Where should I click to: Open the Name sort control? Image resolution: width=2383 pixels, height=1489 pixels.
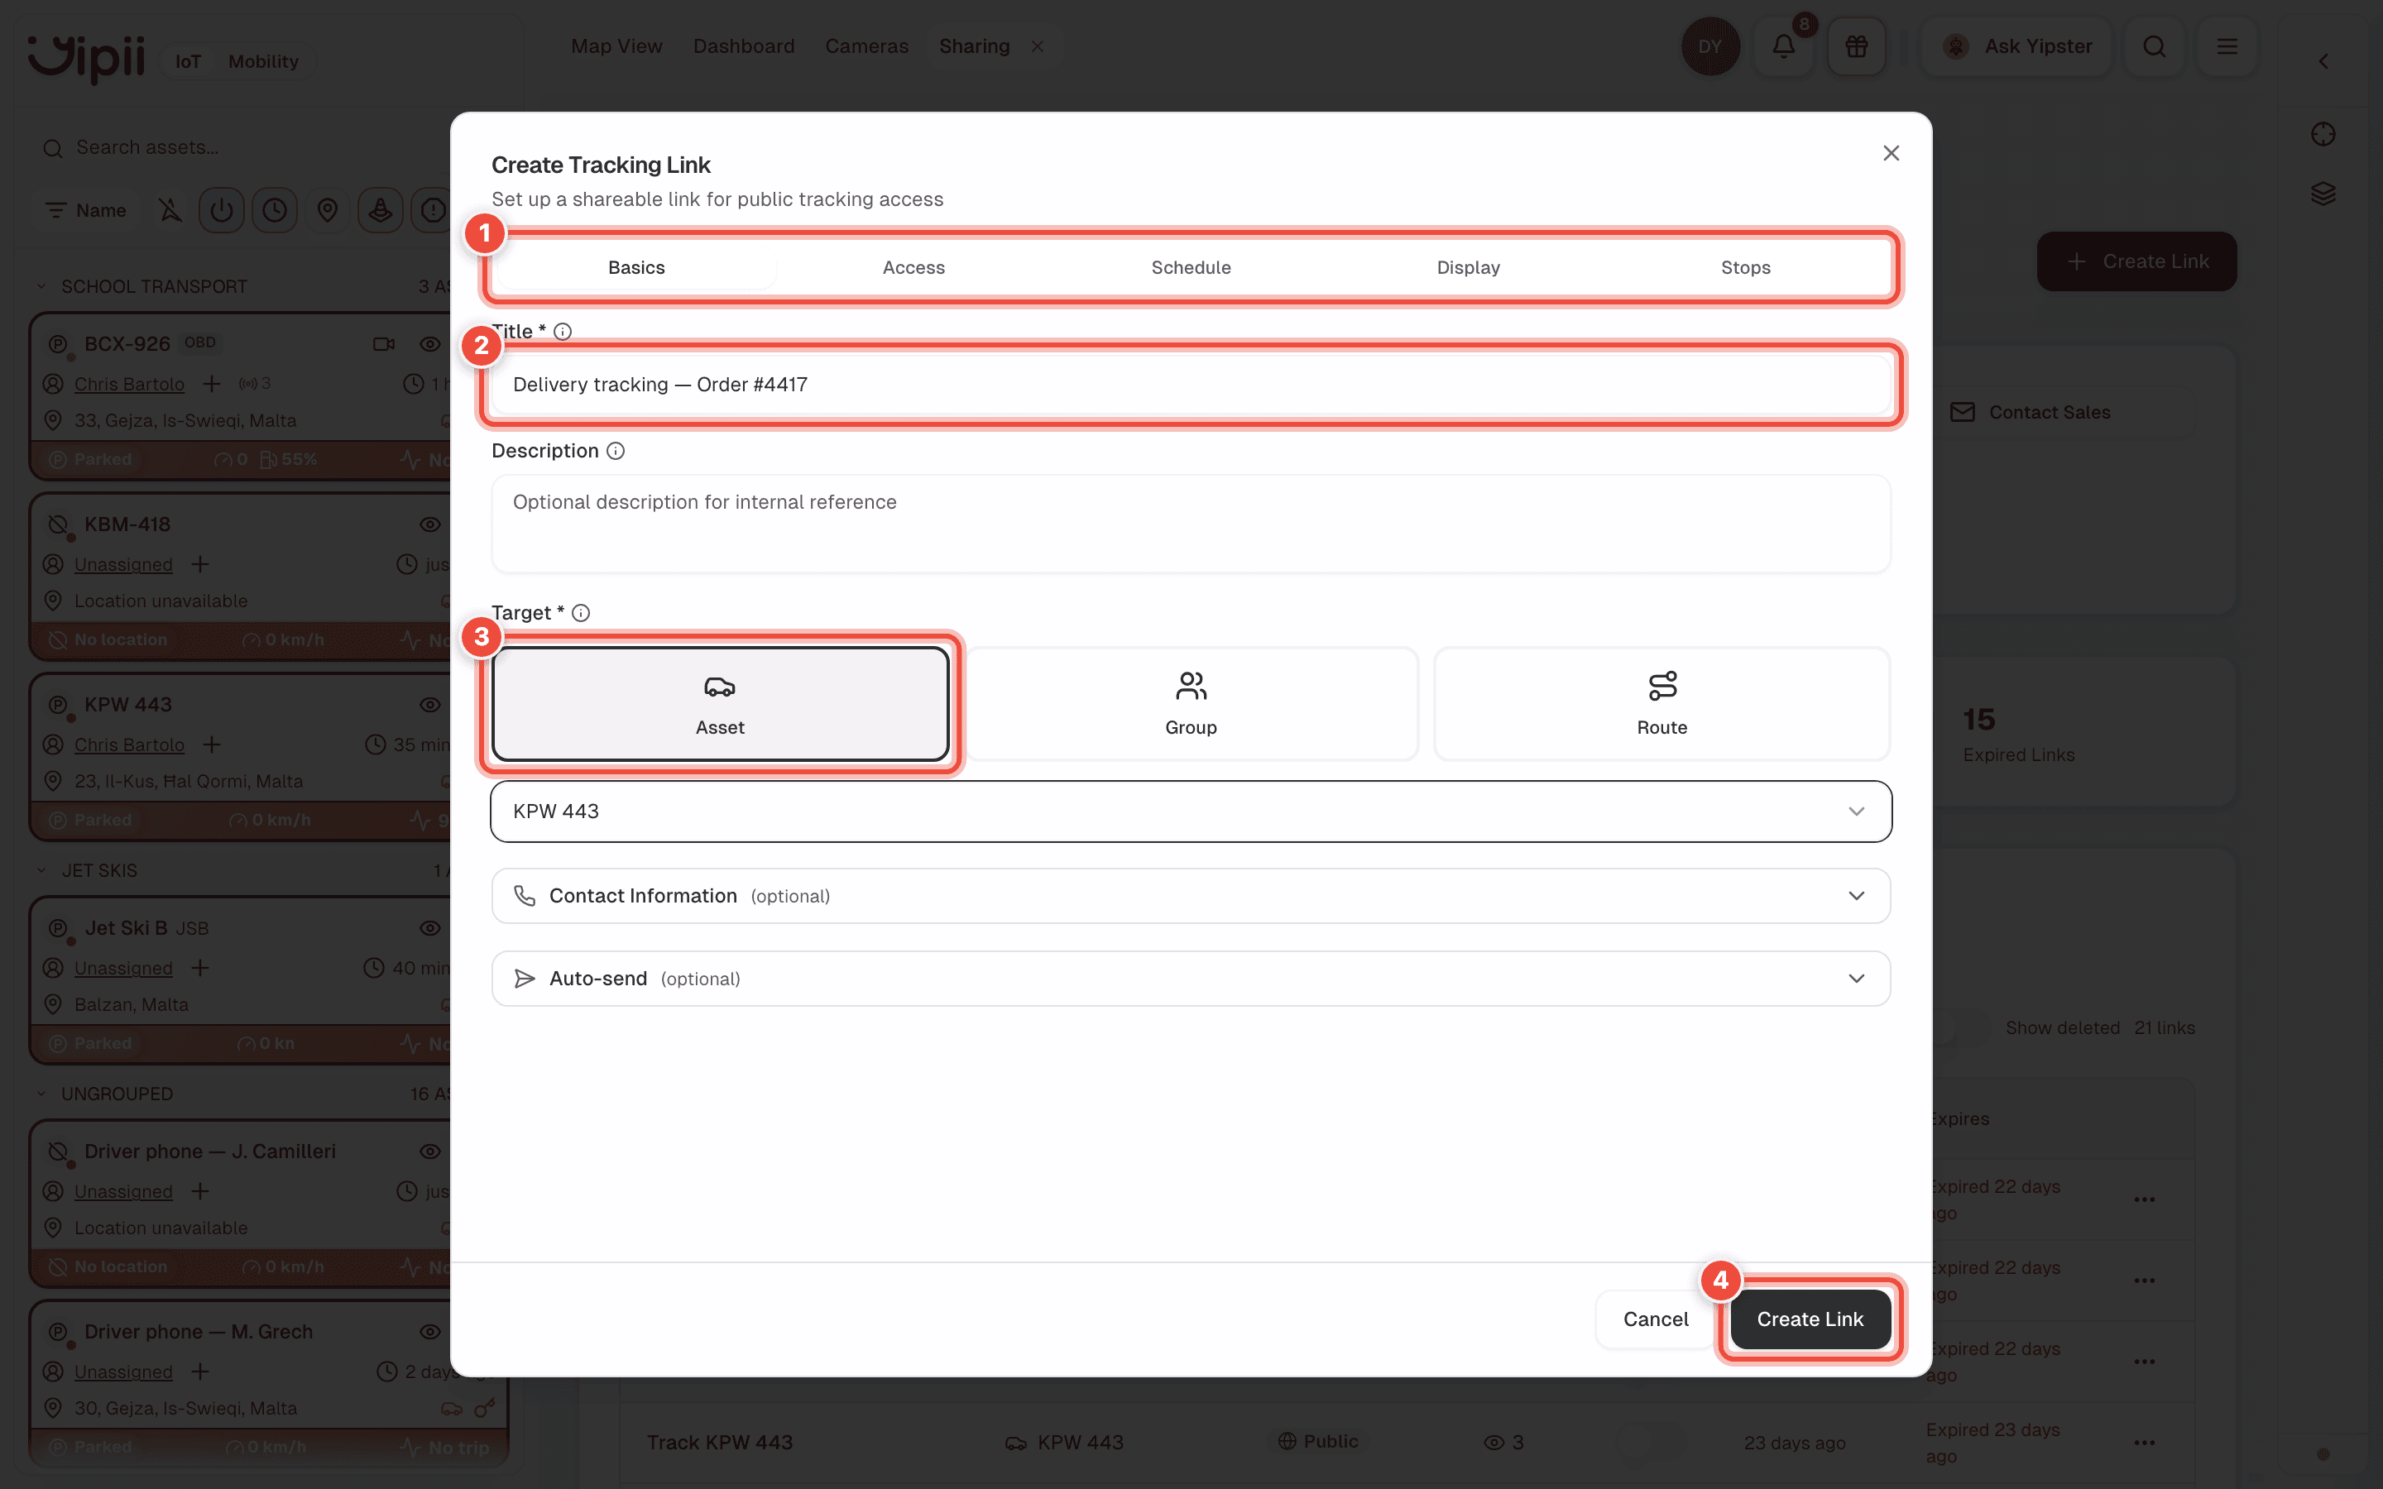click(x=86, y=210)
